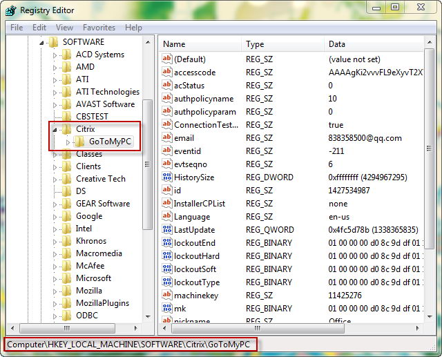Click the lockoutSoft binary value icon

coord(167,269)
